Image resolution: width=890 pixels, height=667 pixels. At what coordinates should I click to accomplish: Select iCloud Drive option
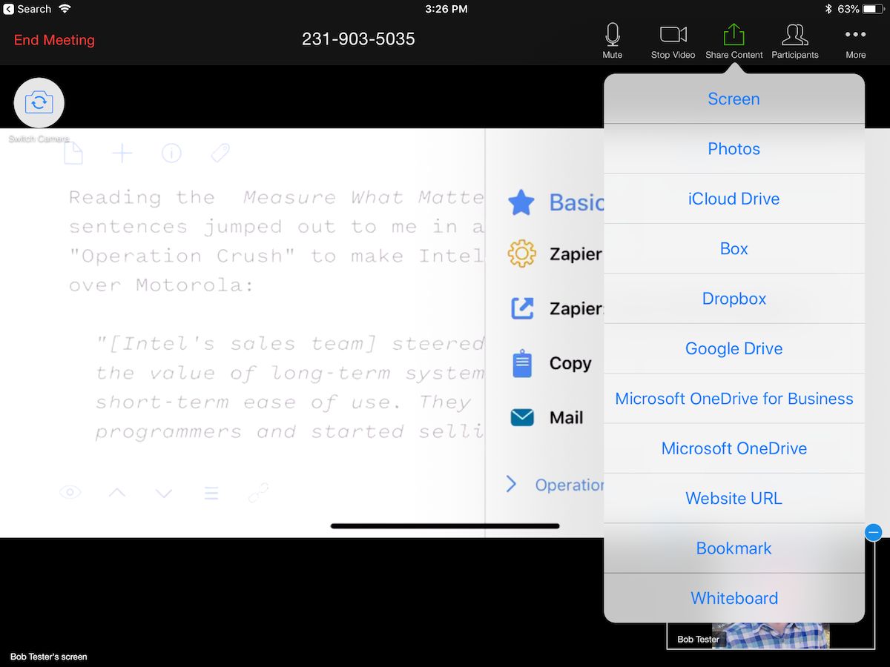click(734, 199)
